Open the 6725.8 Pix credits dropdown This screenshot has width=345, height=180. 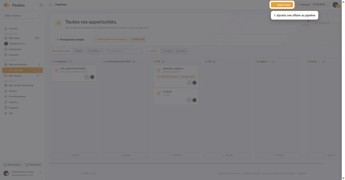point(321,5)
